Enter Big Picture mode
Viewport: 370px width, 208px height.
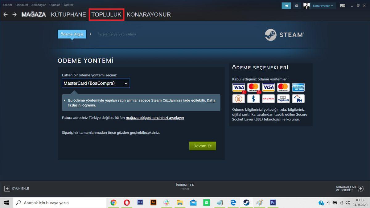tap(342, 5)
